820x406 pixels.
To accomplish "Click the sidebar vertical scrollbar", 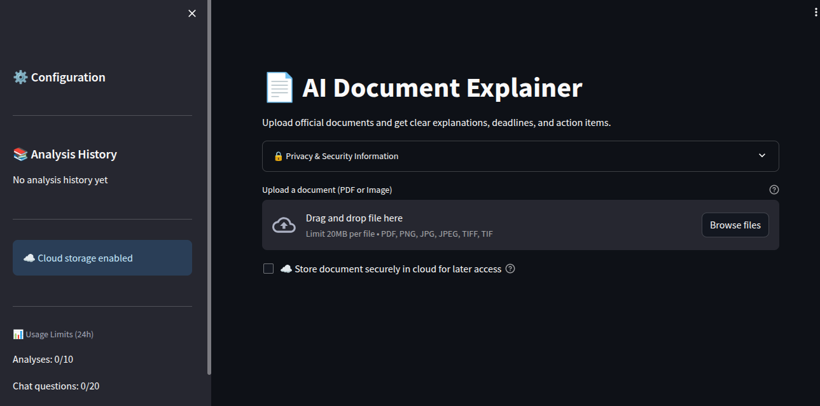I will [209, 187].
